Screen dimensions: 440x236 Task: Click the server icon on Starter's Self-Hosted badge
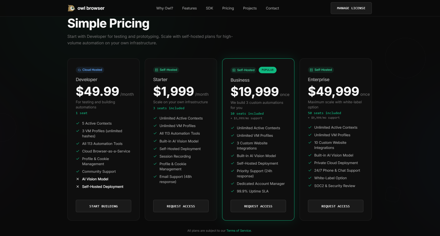pos(156,70)
